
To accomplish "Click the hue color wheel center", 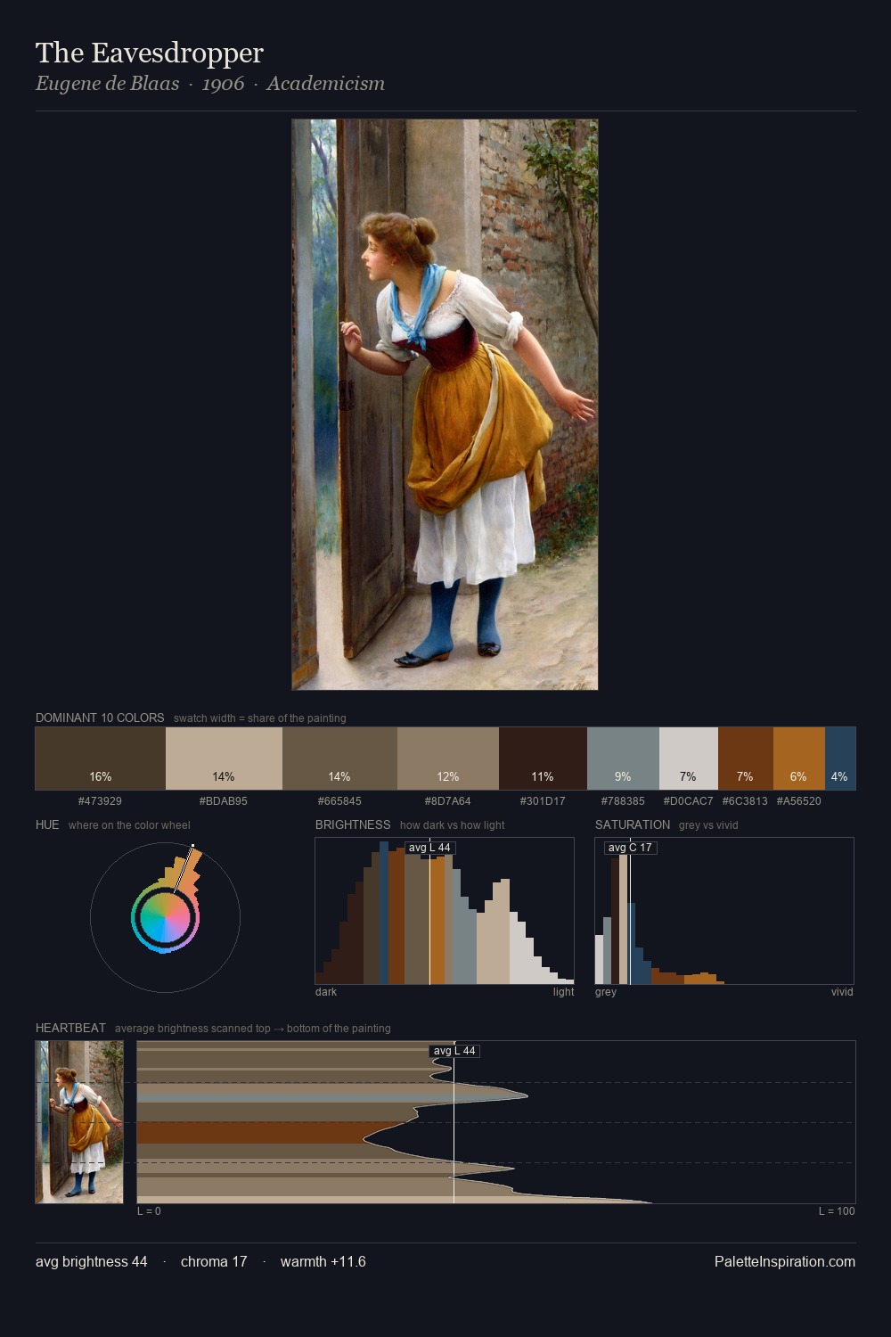I will pos(165,917).
